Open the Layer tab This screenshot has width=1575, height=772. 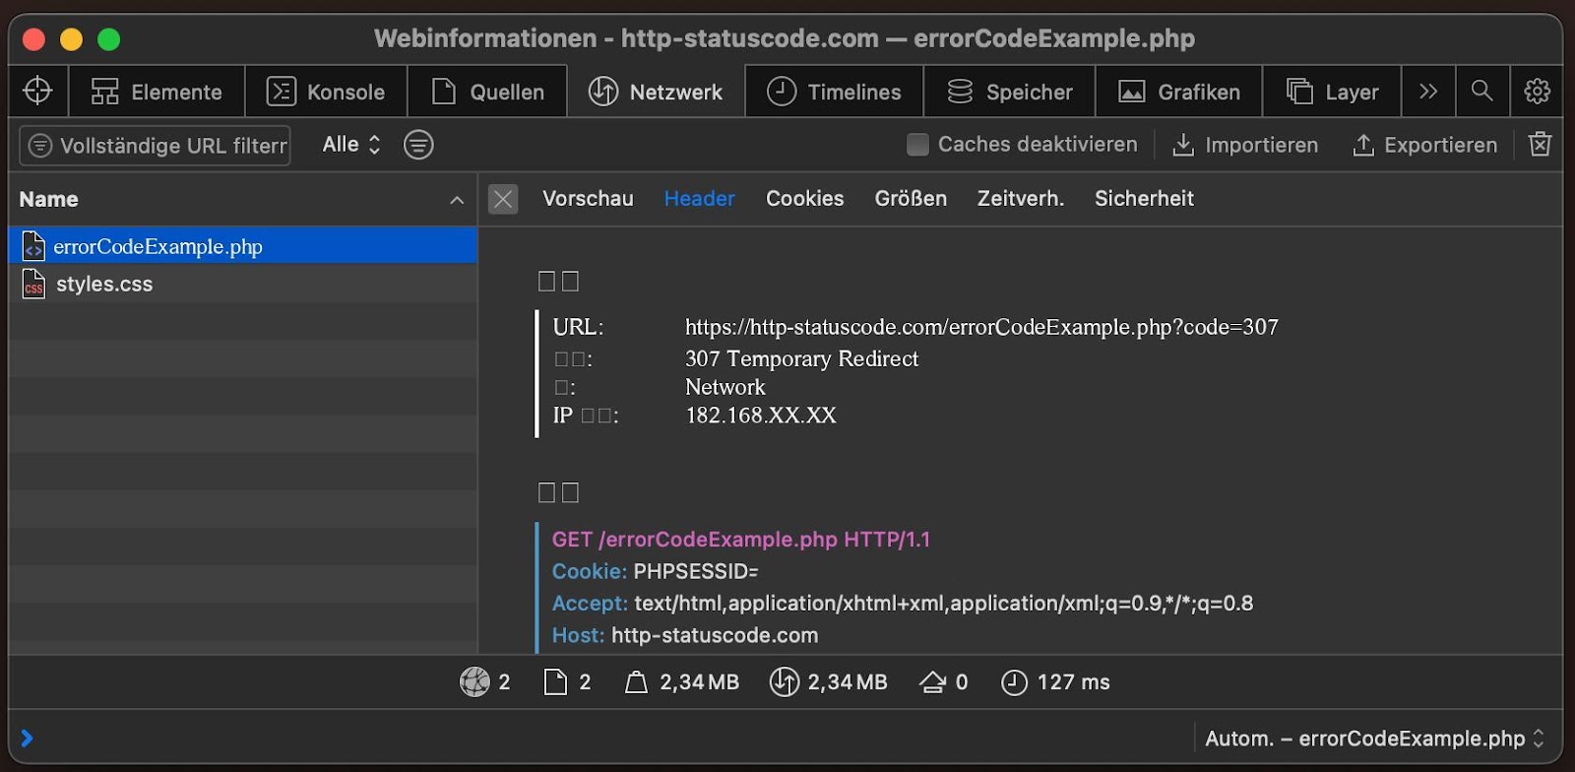(1332, 92)
